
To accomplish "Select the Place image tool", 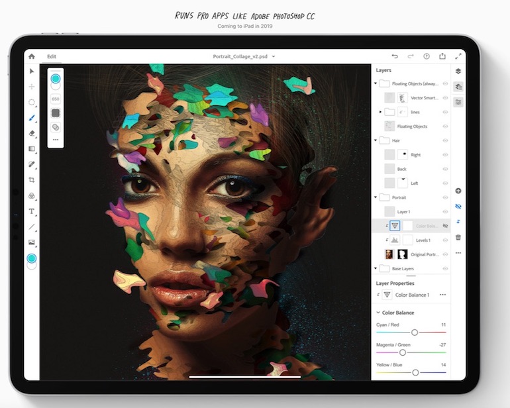I will click(x=32, y=242).
